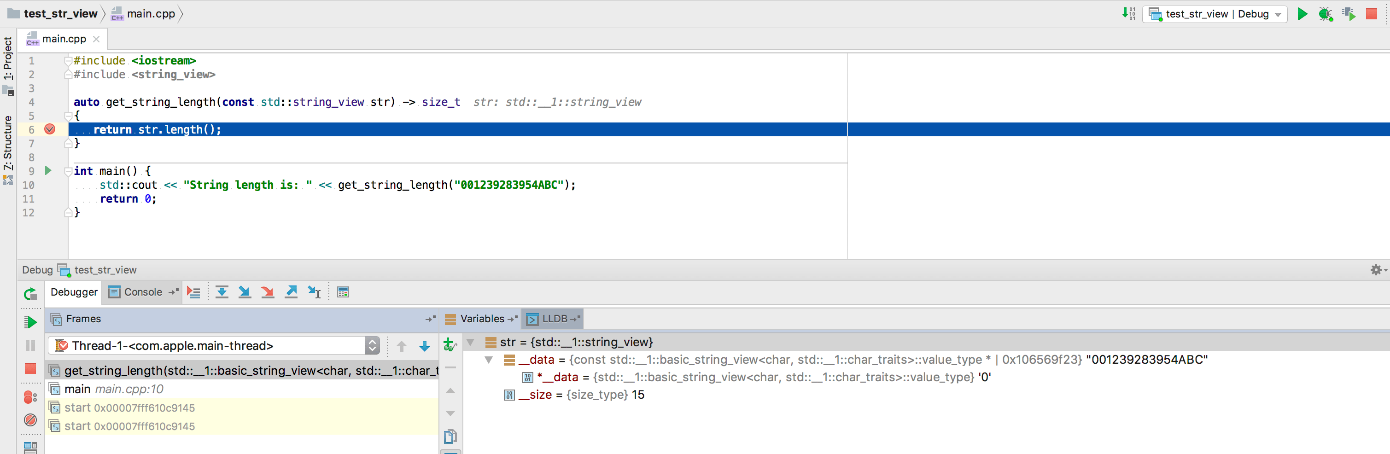Viewport: 1390px width, 454px height.
Task: Click the Step Out icon
Action: [x=292, y=292]
